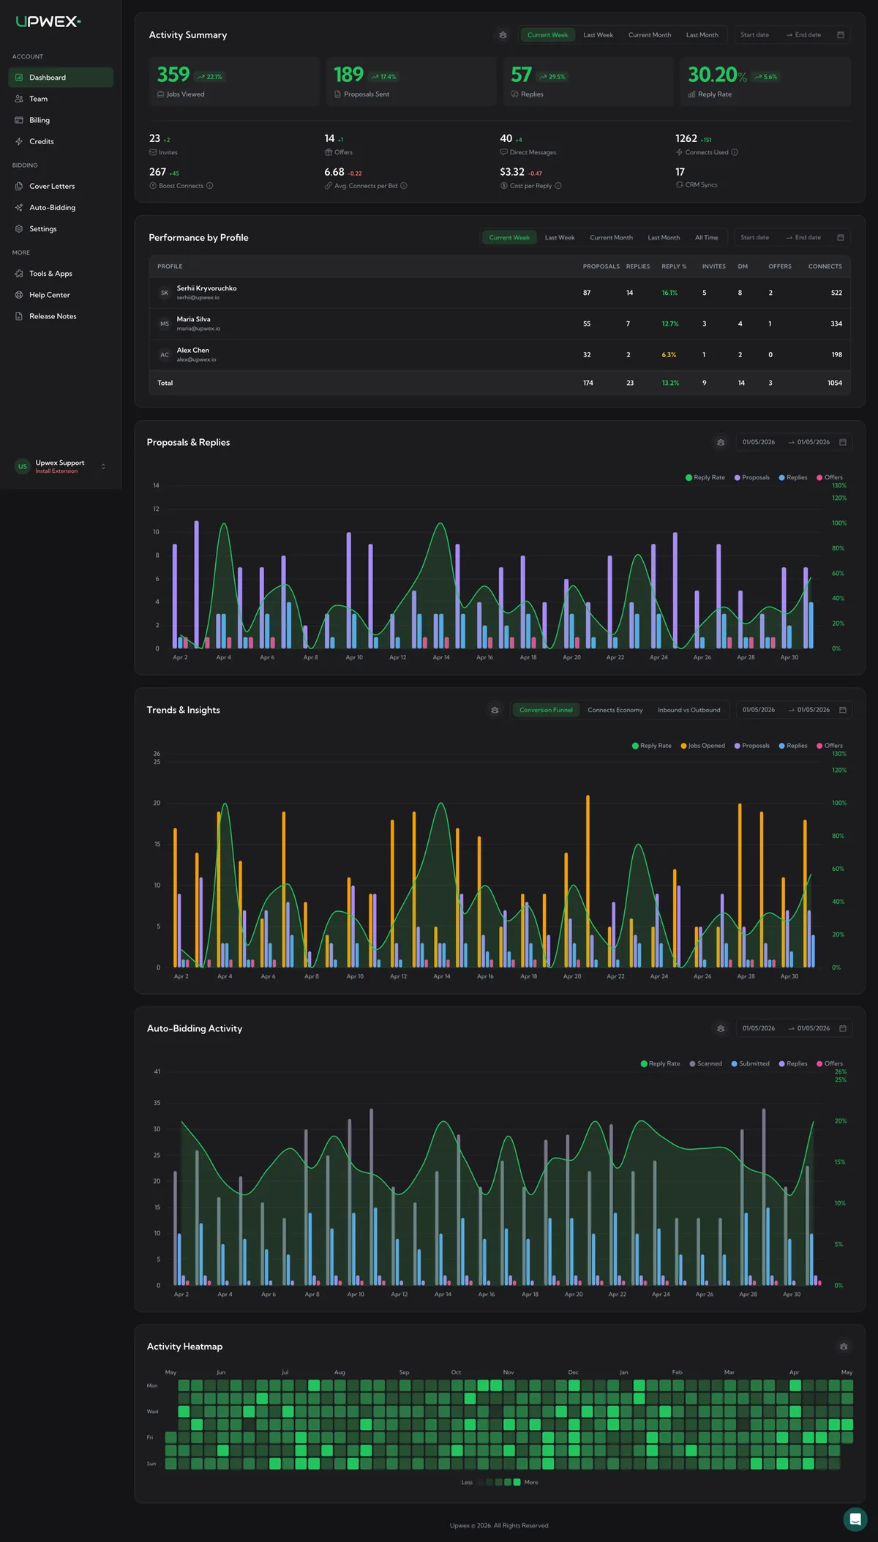Select Current Month in Activity Summary
The image size is (878, 1542).
click(649, 34)
